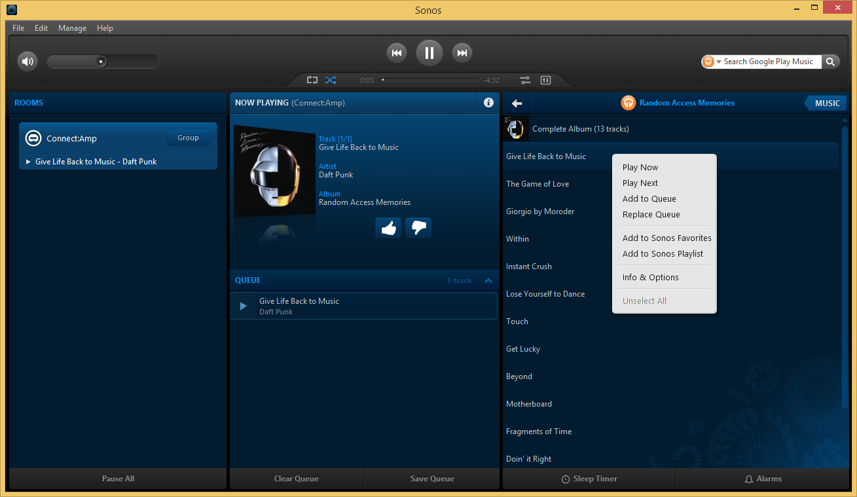Click the Random Access Memories album art

click(274, 171)
